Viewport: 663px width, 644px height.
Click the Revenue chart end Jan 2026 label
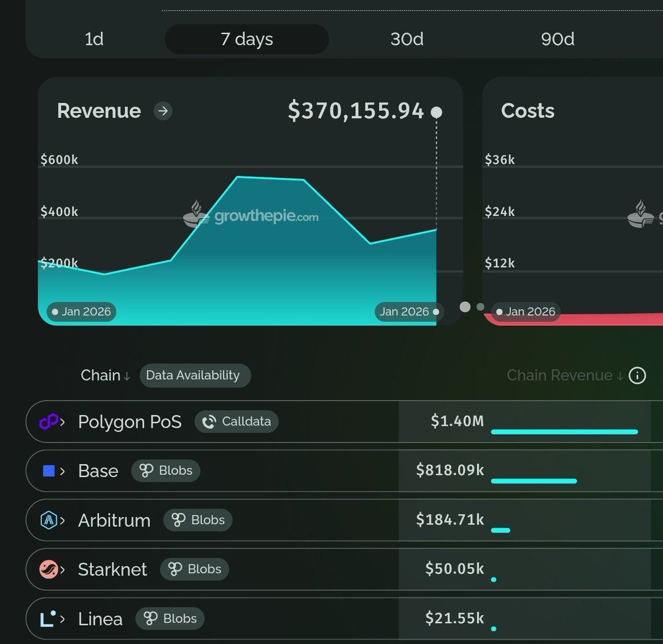(x=409, y=312)
